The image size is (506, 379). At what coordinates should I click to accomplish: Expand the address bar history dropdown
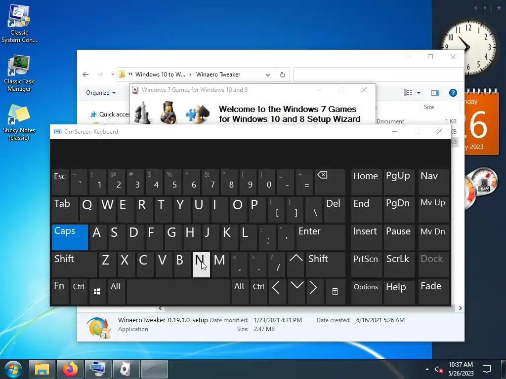pos(267,75)
